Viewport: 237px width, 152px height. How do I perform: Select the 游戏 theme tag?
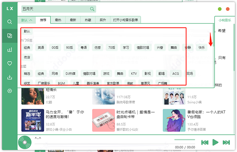(106, 73)
